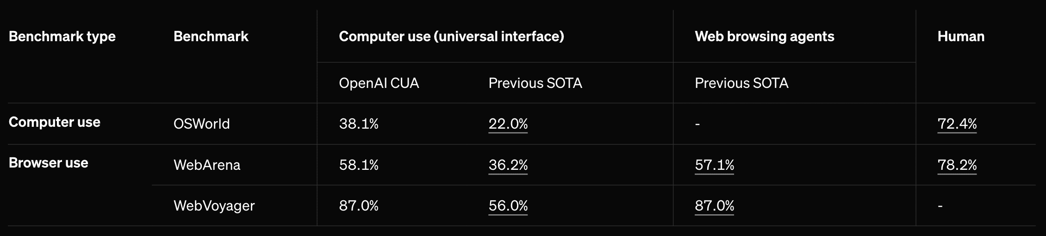Select the WebVoyager benchmark name cell
Screen dimensions: 1046x236
coord(214,206)
